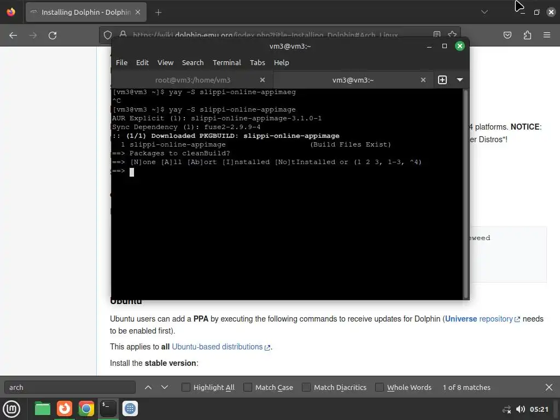Image resolution: width=560 pixels, height=420 pixels.
Task: Bookmark this page with the star icon
Action: 452,34
